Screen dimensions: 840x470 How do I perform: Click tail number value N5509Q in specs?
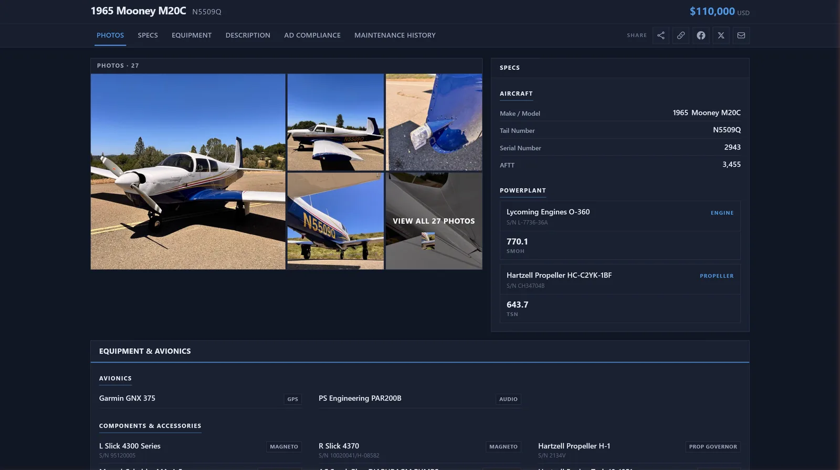[727, 130]
